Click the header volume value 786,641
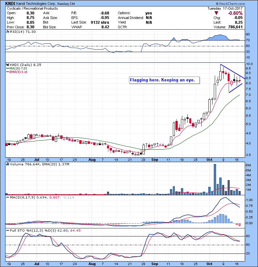This screenshot has width=258, height=267. (x=235, y=27)
